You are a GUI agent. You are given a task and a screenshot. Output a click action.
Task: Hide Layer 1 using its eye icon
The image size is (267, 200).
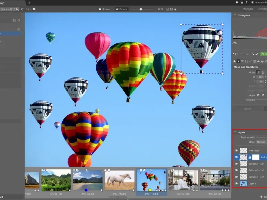(236, 183)
